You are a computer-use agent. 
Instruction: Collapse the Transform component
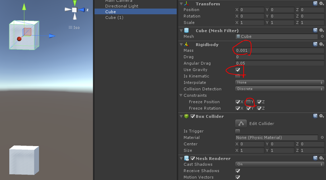(181, 4)
